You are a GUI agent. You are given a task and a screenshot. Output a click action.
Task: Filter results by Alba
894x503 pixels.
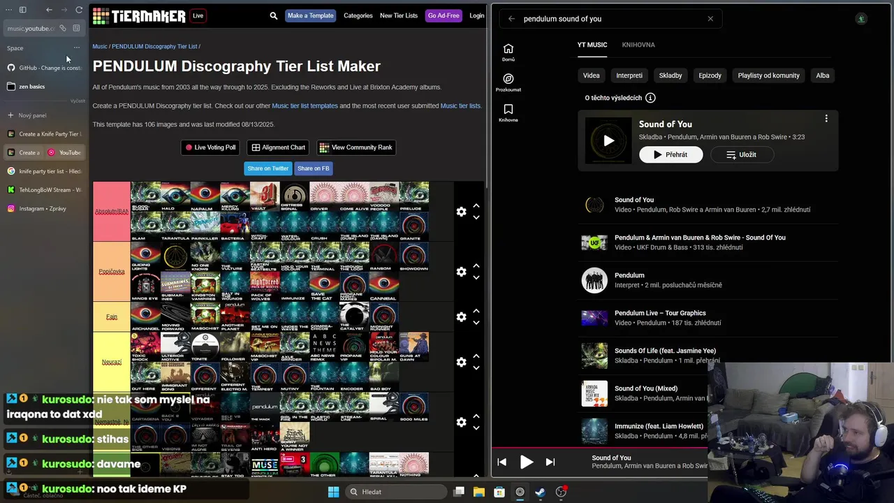pyautogui.click(x=823, y=75)
